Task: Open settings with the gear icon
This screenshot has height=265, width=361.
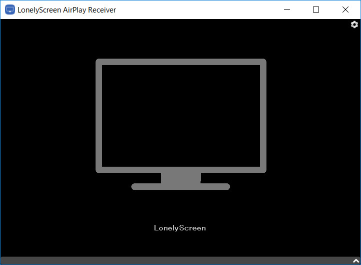Action: 354,25
